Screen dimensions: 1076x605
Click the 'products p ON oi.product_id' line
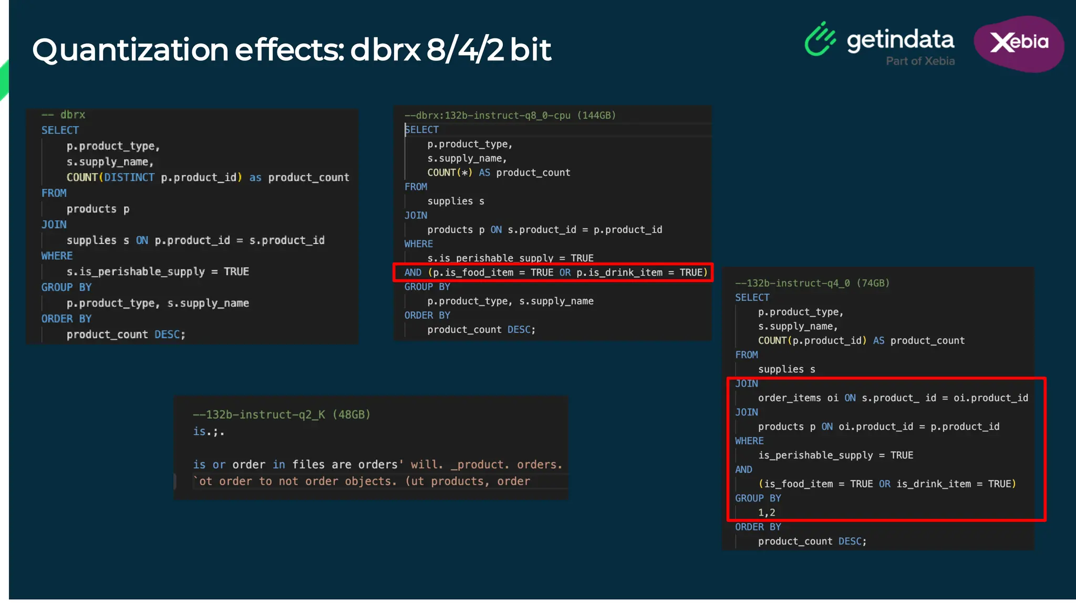878,426
